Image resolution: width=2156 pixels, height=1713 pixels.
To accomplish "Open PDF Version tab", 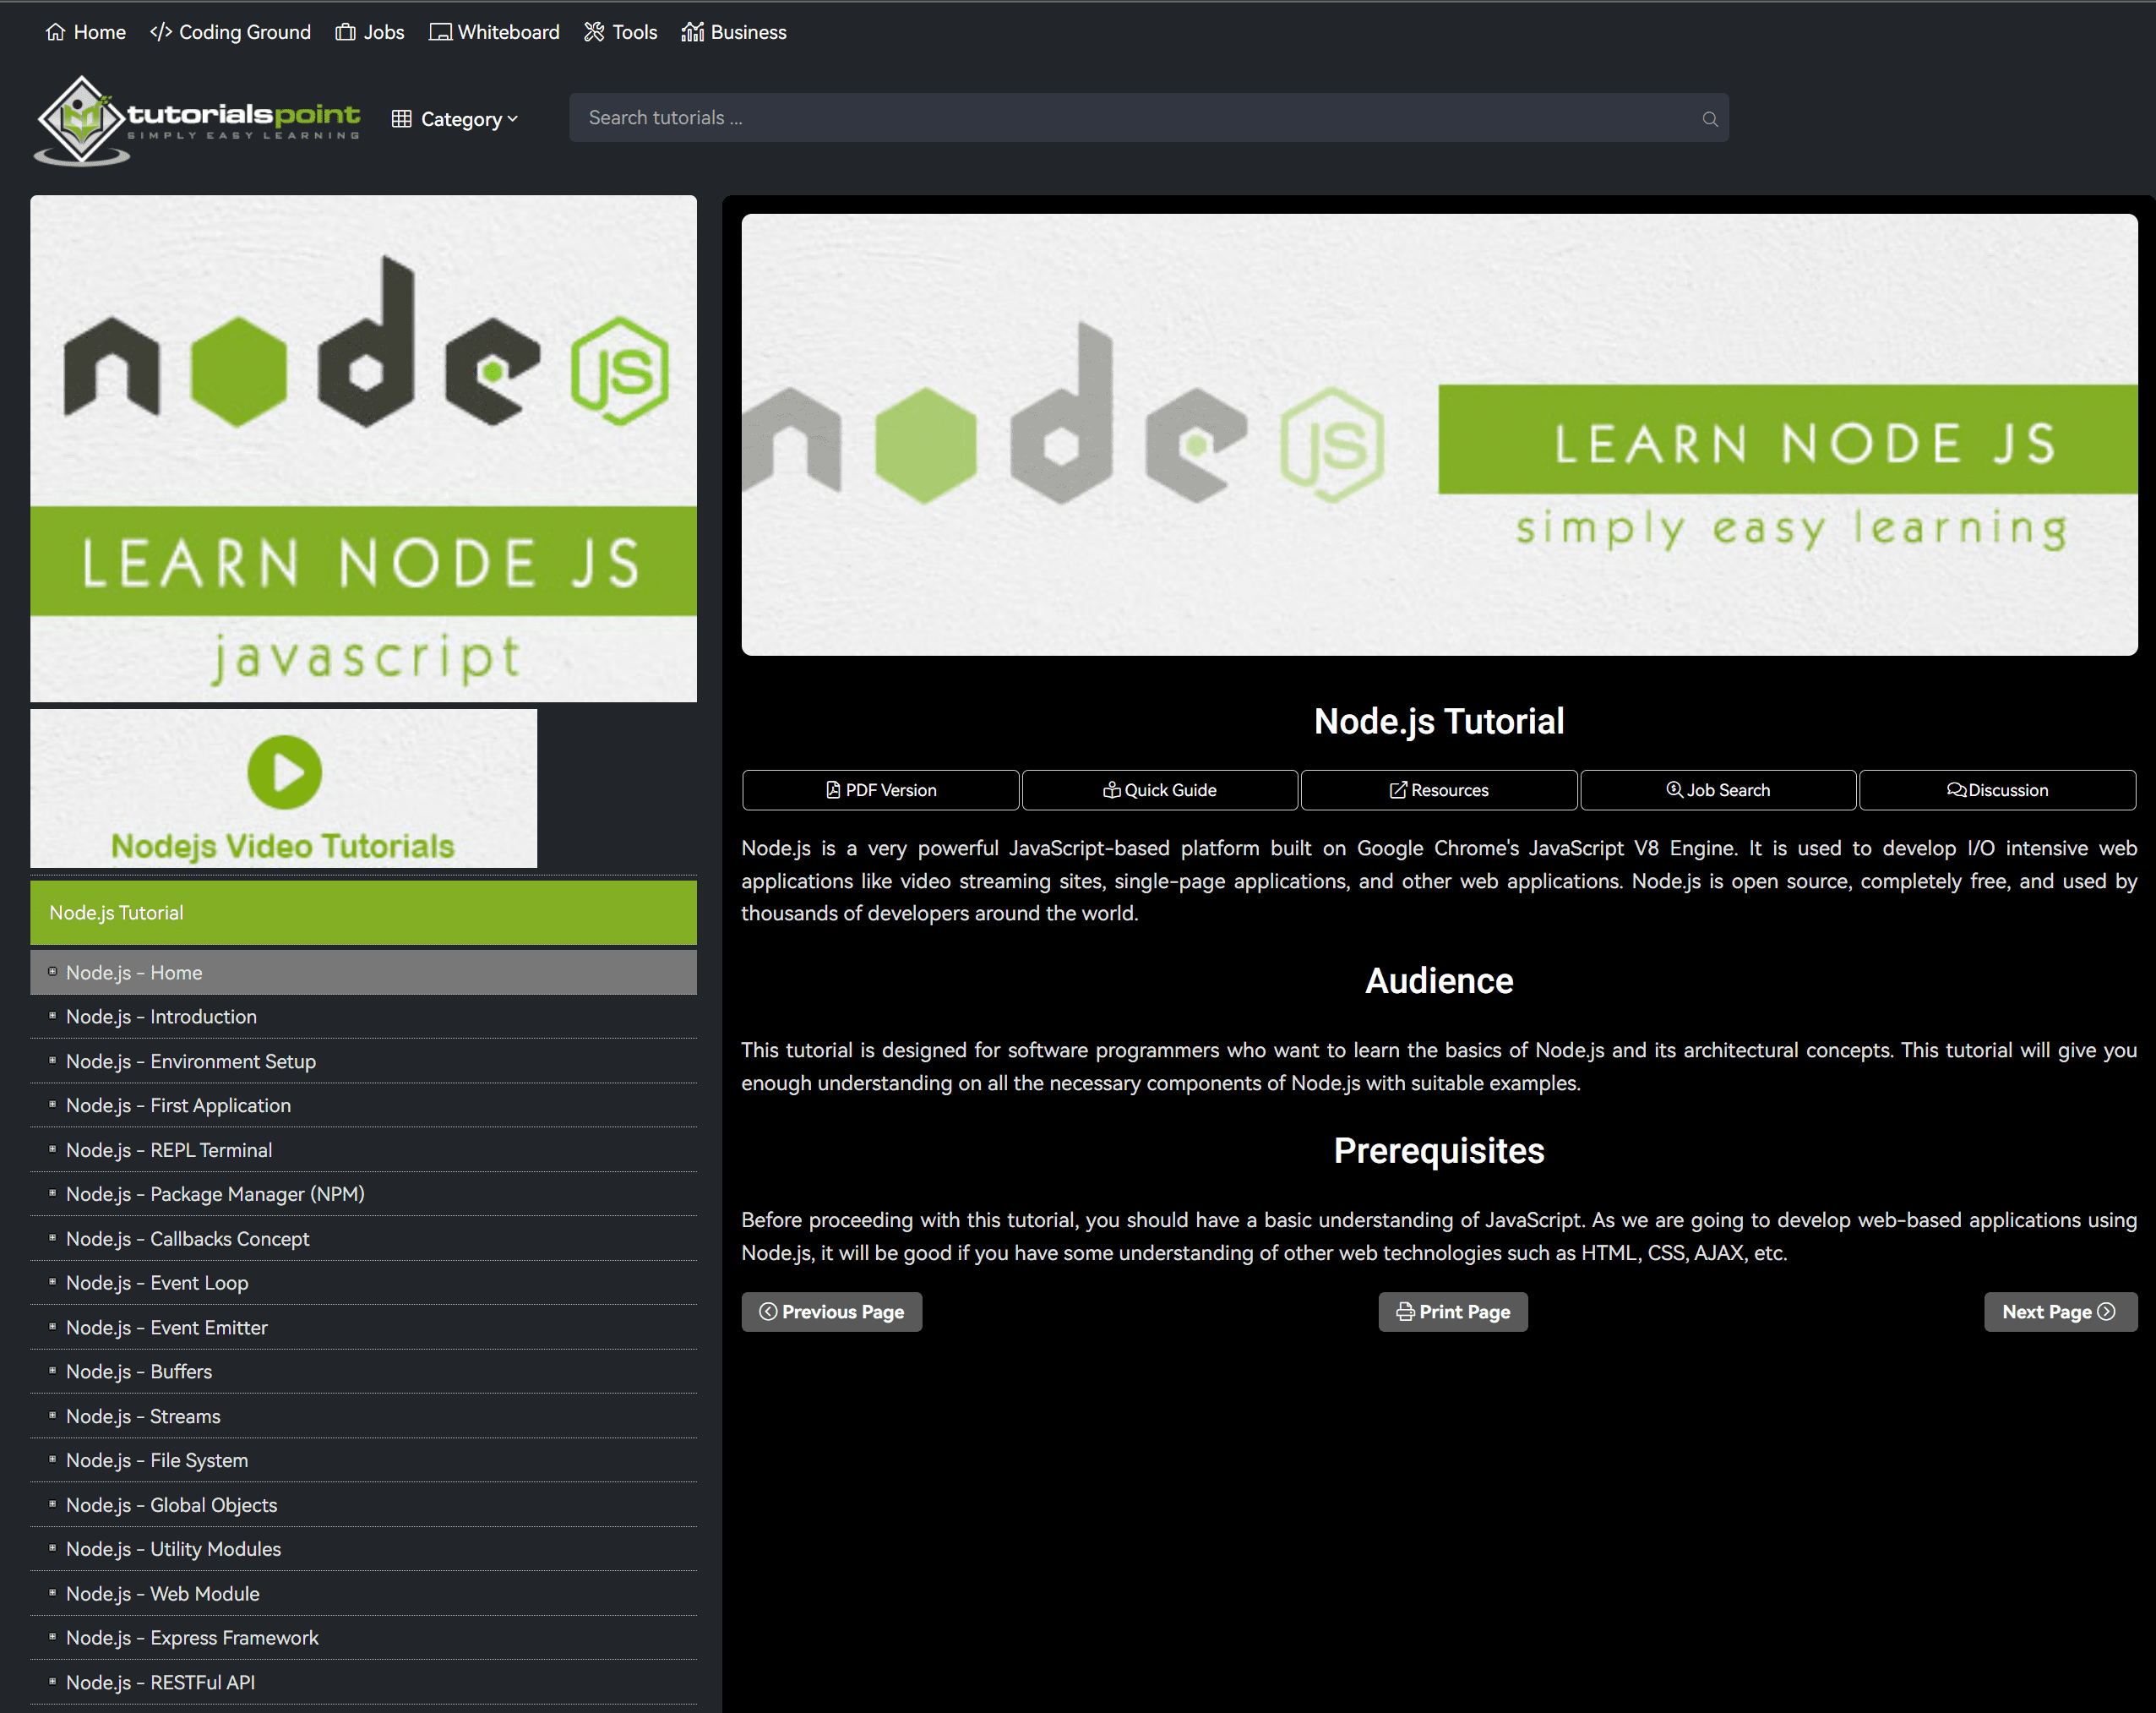I will [x=880, y=789].
